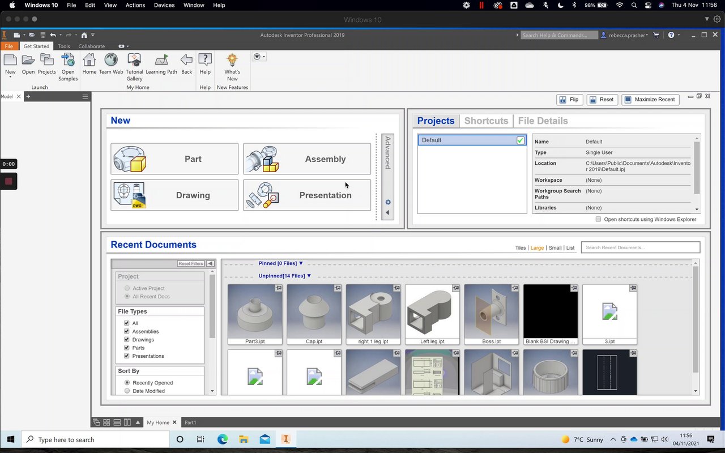Switch to the Tools ribbon tab
Screen dimensions: 725x453
(64, 46)
